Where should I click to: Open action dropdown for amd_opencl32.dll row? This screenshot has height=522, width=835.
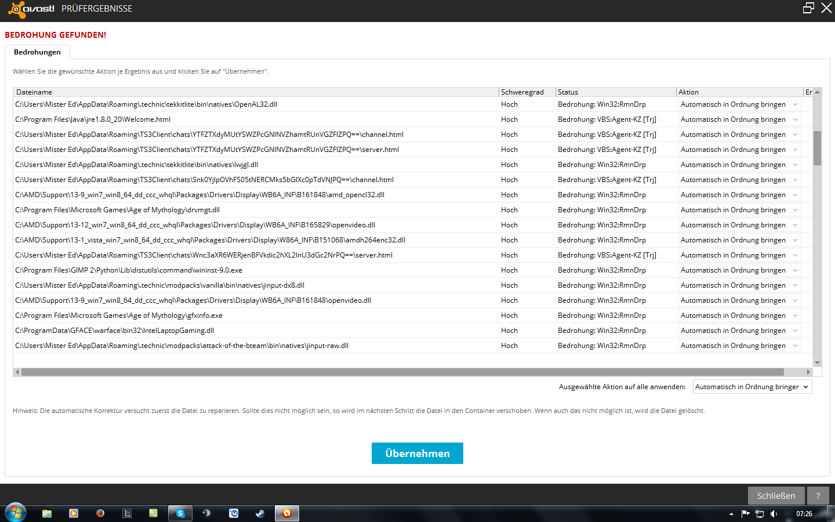pyautogui.click(x=739, y=195)
